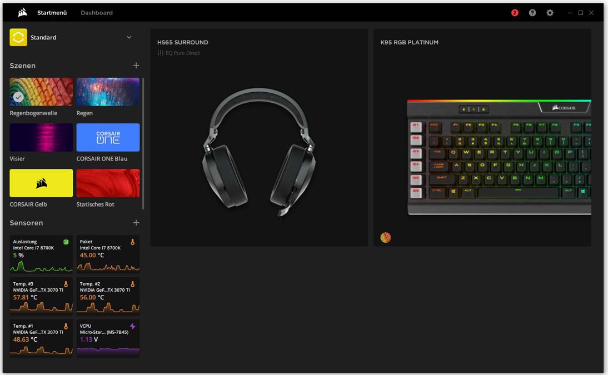Click the 1.13 V VCPU value
This screenshot has height=375, width=608.
pos(89,339)
